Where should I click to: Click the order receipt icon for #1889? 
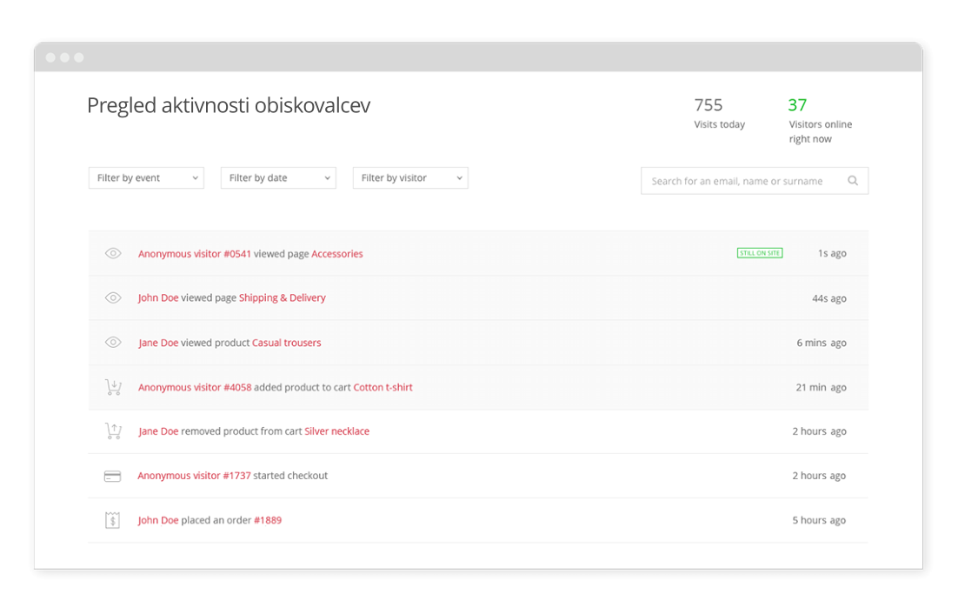click(112, 520)
